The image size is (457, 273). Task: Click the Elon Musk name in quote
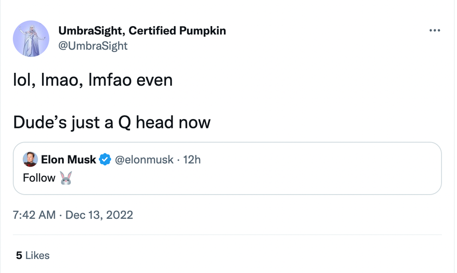(x=69, y=160)
